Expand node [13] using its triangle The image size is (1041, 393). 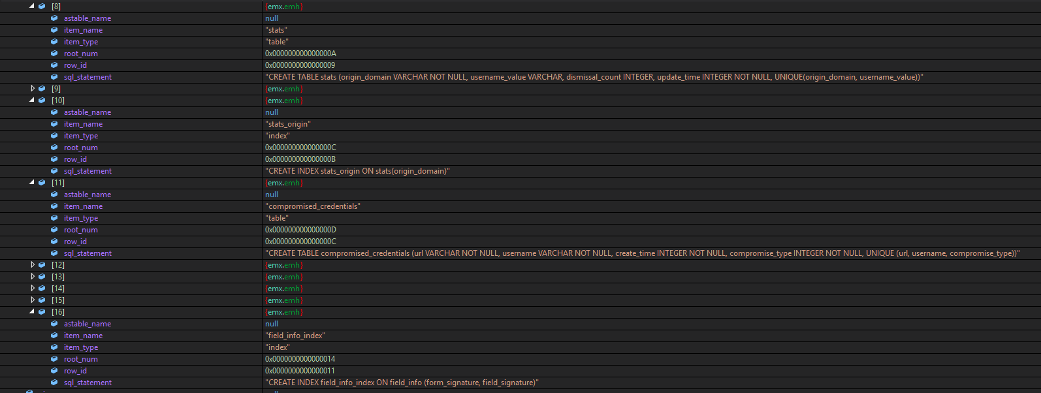pyautogui.click(x=33, y=277)
